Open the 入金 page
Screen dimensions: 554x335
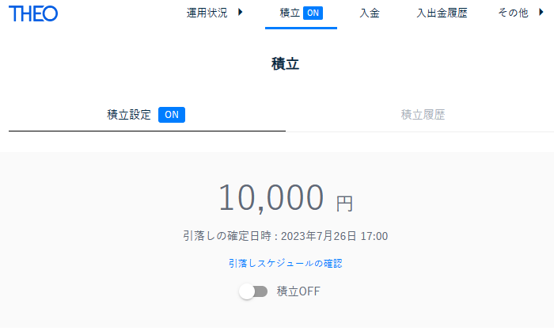[x=370, y=13]
